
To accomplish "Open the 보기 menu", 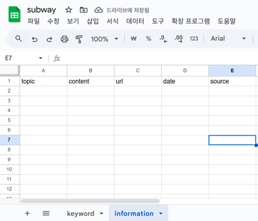I will click(73, 21).
